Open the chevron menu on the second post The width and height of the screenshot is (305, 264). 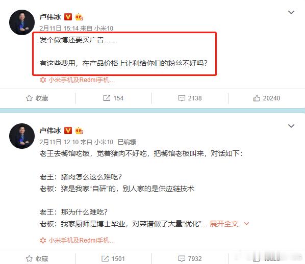[x=291, y=126]
